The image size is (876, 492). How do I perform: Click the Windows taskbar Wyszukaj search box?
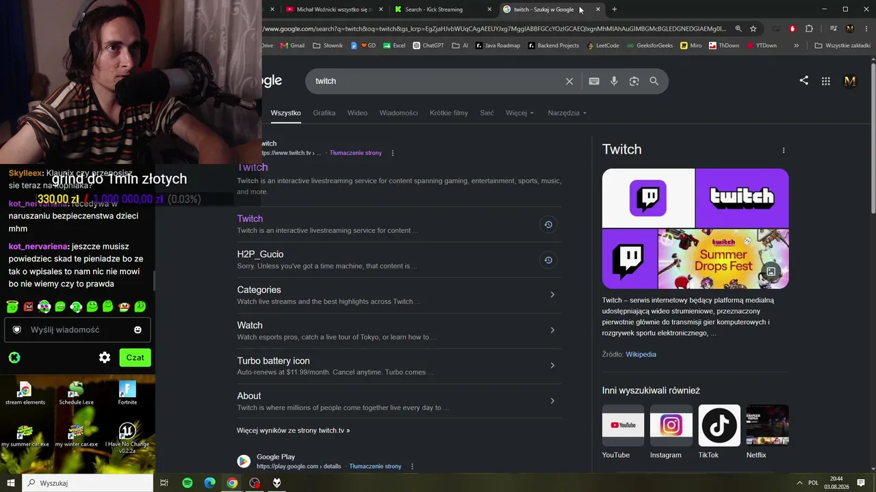tap(88, 483)
